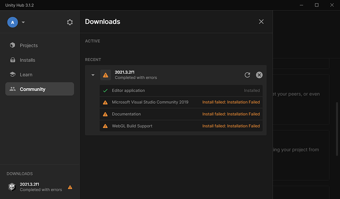Select Learn in the sidebar
The height and width of the screenshot is (199, 340).
point(26,74)
